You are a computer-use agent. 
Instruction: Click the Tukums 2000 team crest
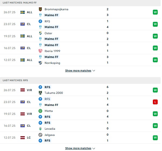(40, 93)
